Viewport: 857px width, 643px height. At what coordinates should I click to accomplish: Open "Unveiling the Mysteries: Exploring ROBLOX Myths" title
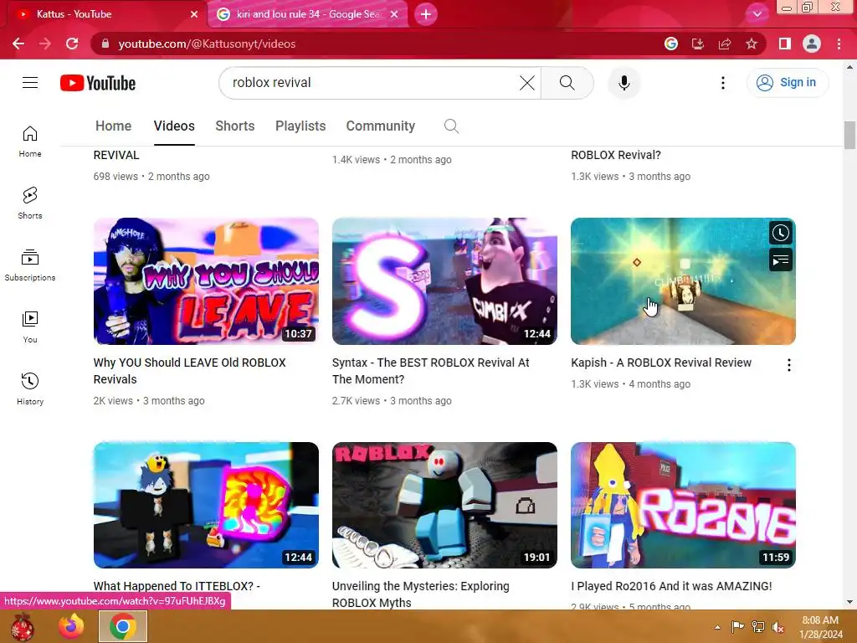point(421,594)
